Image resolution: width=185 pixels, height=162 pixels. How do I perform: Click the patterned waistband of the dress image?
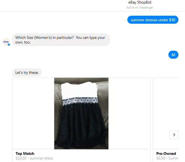pos(80,101)
